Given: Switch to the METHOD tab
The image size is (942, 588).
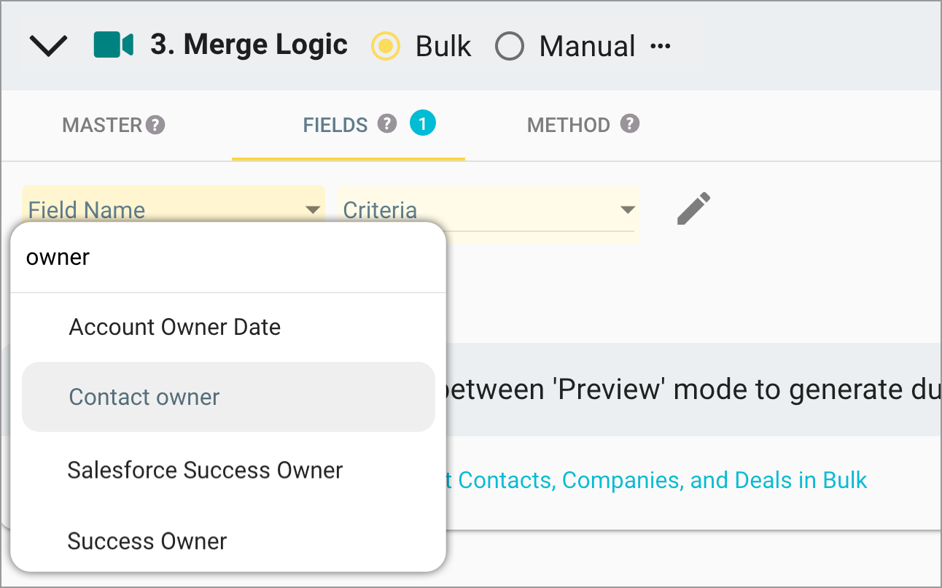Looking at the screenshot, I should click(x=569, y=125).
